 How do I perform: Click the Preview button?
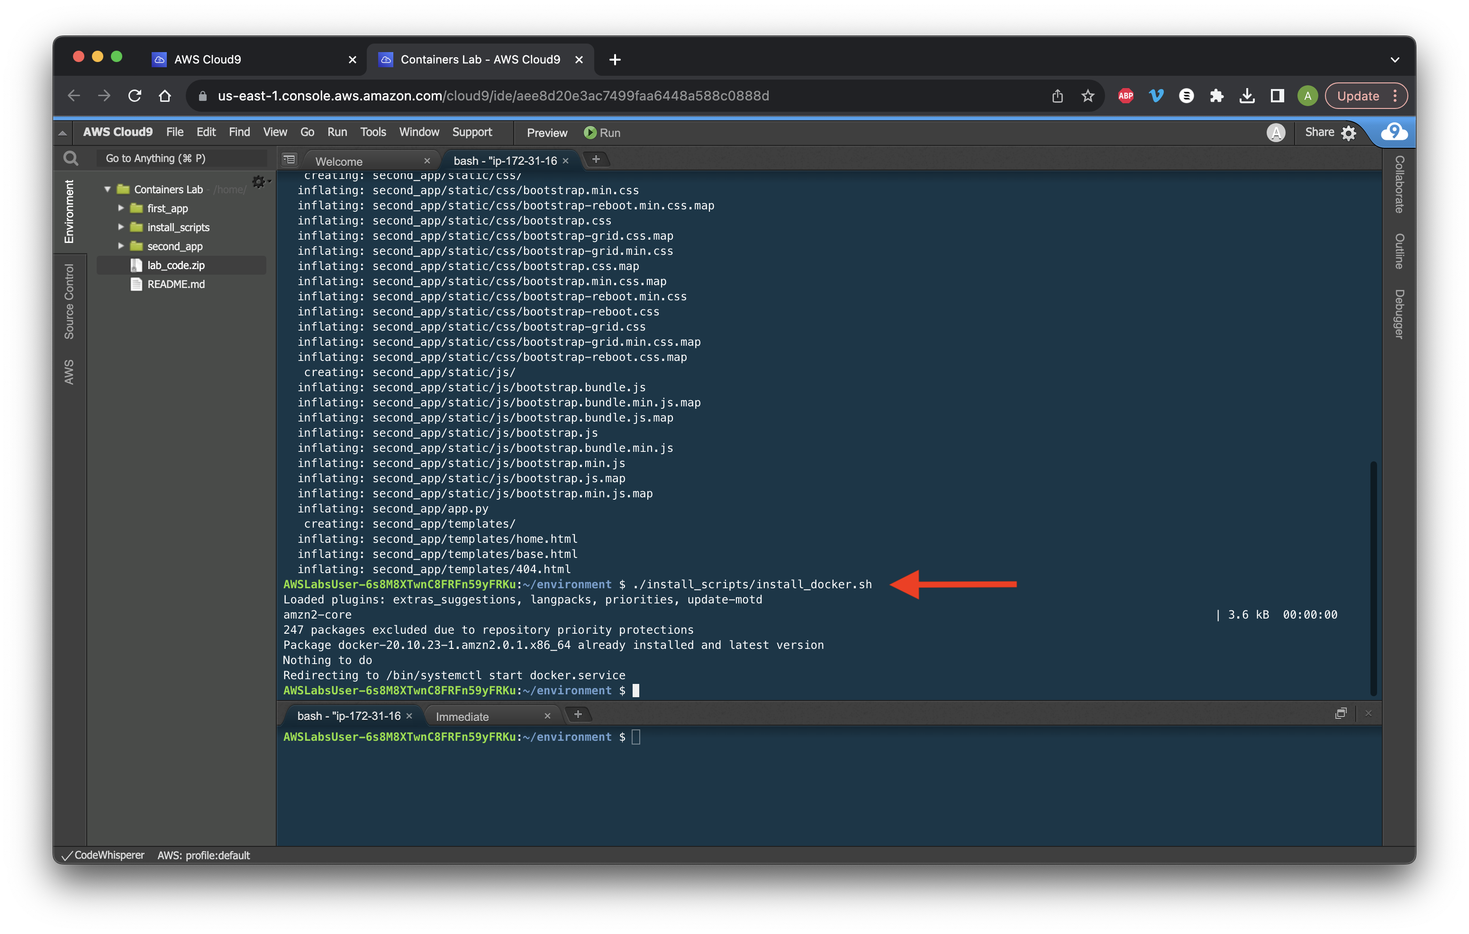(x=546, y=133)
